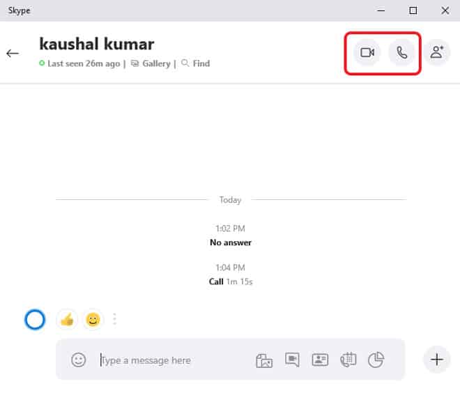Screen dimensions: 460x393
Task: Share a contact card to chat
Action: [x=320, y=360]
